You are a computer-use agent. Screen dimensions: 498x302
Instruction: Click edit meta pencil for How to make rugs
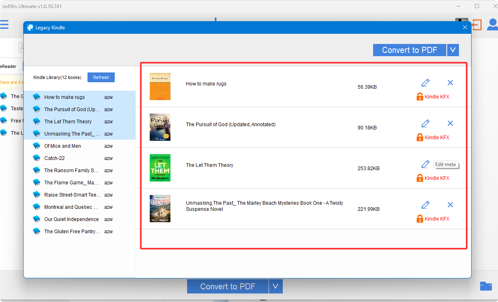coord(425,83)
